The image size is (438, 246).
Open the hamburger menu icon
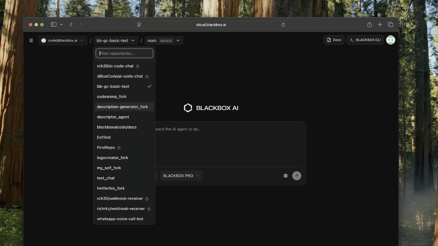click(31, 40)
